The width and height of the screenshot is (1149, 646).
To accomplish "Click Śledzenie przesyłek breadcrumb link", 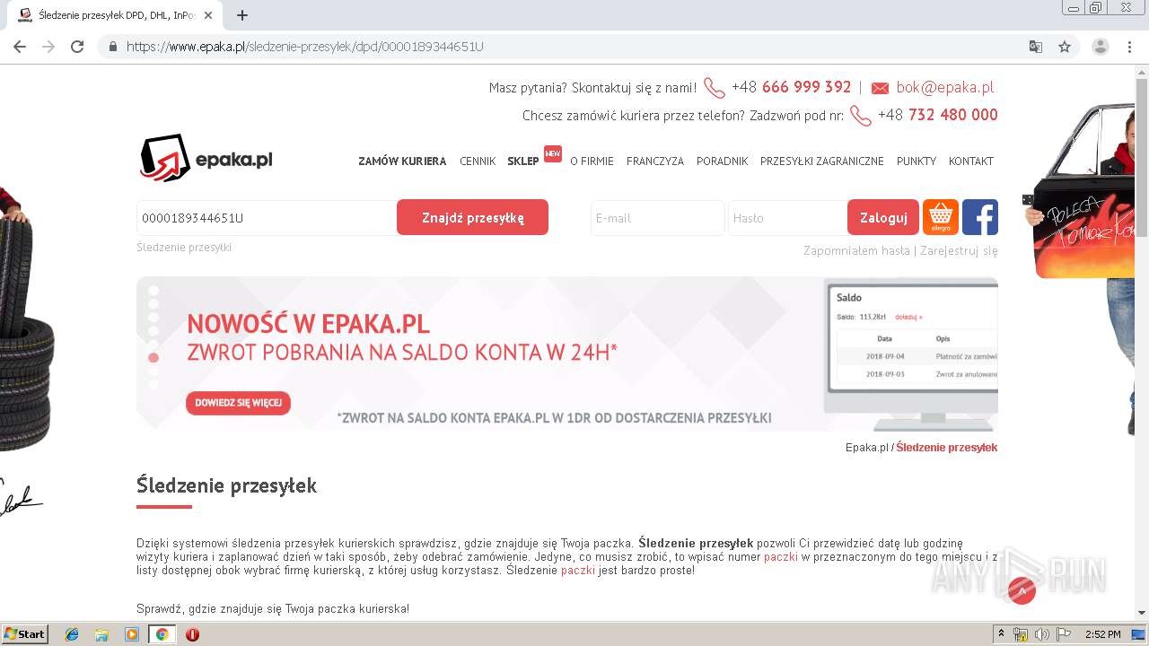I will [x=946, y=448].
